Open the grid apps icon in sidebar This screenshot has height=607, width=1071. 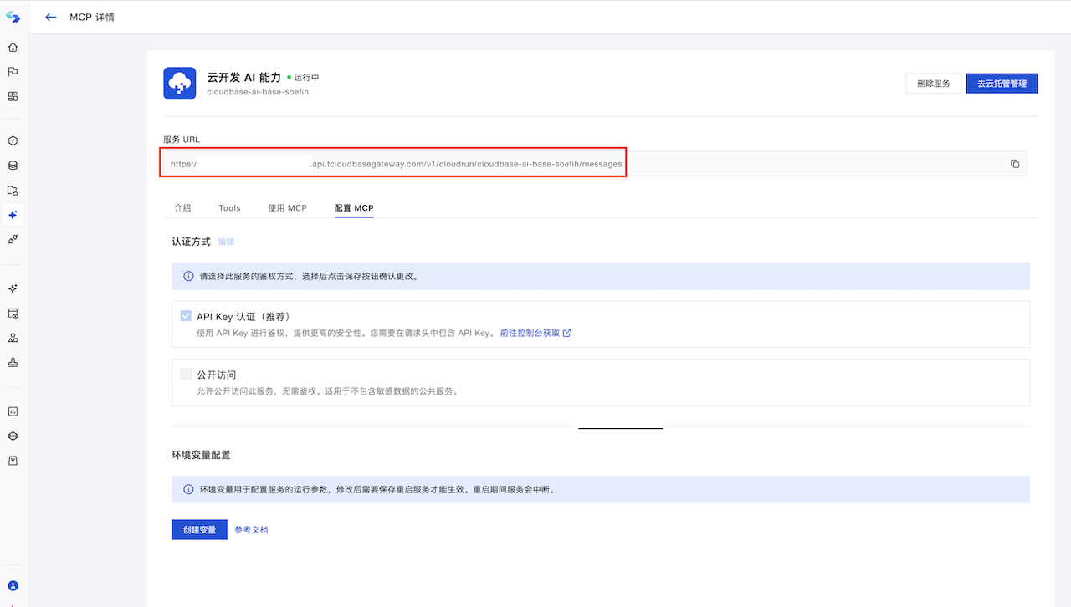[x=13, y=96]
